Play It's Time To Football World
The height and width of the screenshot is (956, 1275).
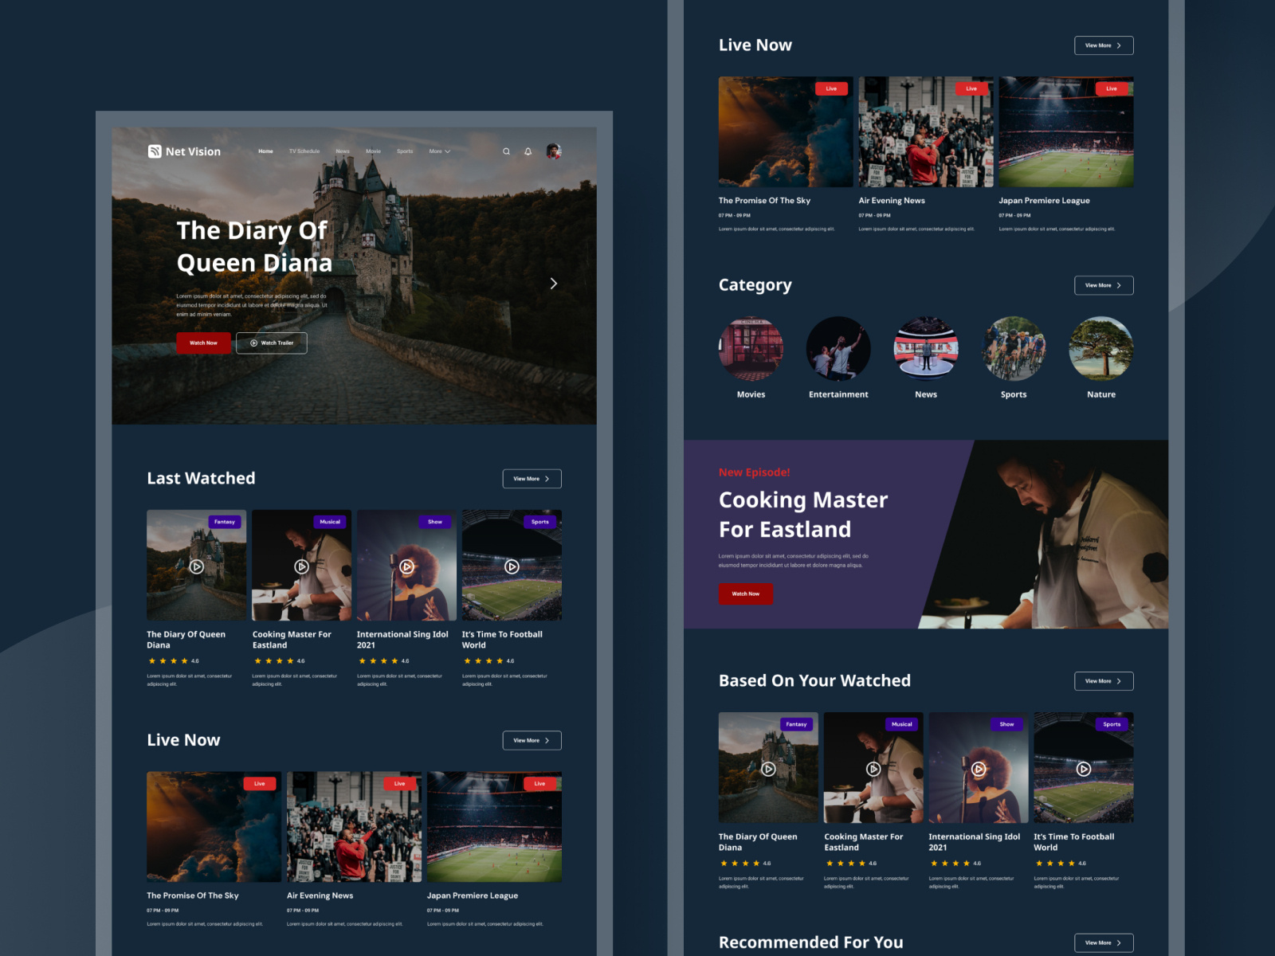[512, 566]
